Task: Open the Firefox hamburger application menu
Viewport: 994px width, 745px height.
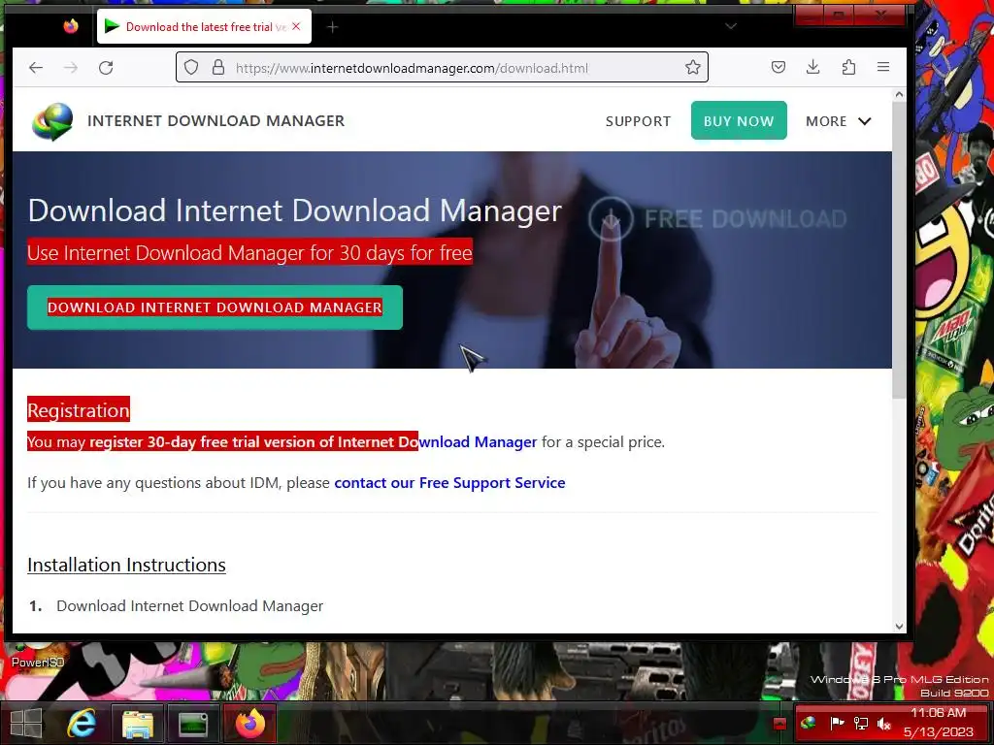Action: [883, 67]
